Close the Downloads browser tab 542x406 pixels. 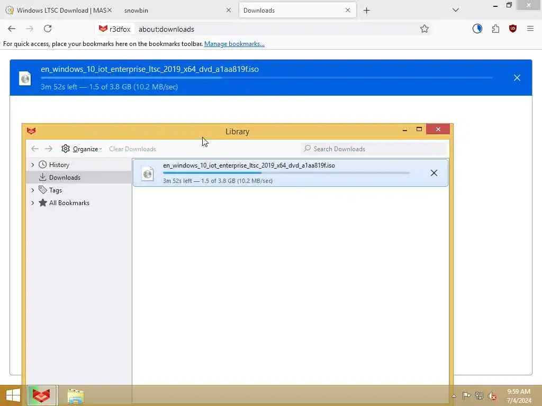tap(348, 11)
